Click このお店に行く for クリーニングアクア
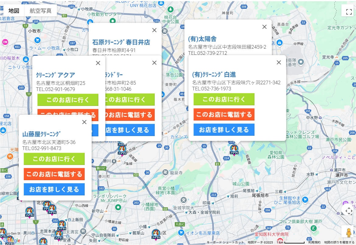Screen dimensions: 356x245 click(68, 100)
